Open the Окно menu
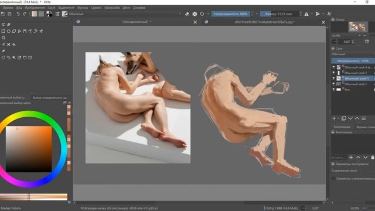Screen dimensions: 375x211 127,8
